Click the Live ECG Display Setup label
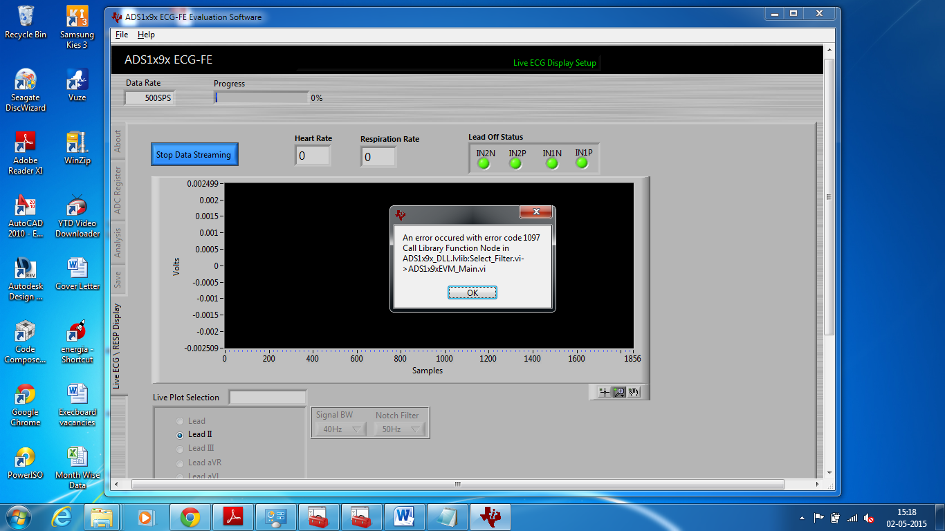Image resolution: width=945 pixels, height=531 pixels. tap(554, 63)
